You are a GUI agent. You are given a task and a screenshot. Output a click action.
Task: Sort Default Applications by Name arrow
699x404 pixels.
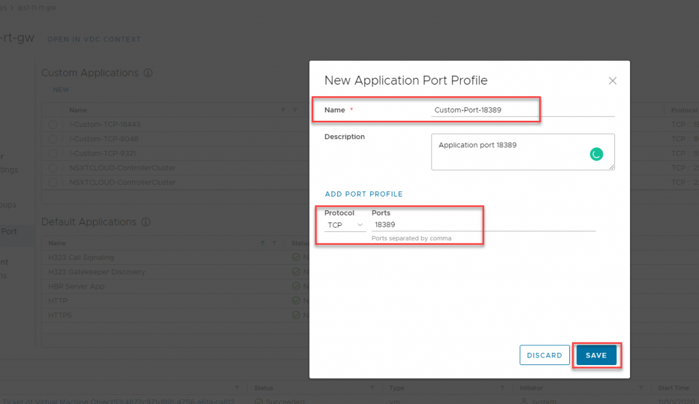point(263,243)
